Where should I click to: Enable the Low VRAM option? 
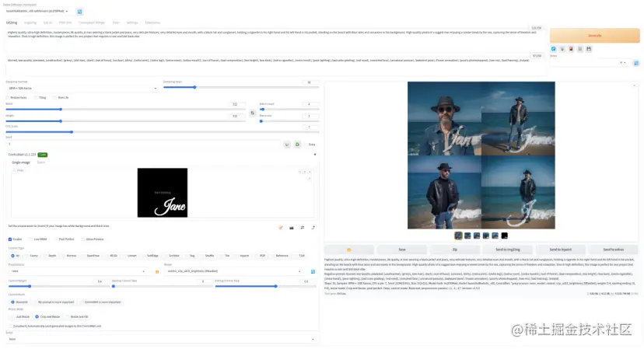(31, 239)
